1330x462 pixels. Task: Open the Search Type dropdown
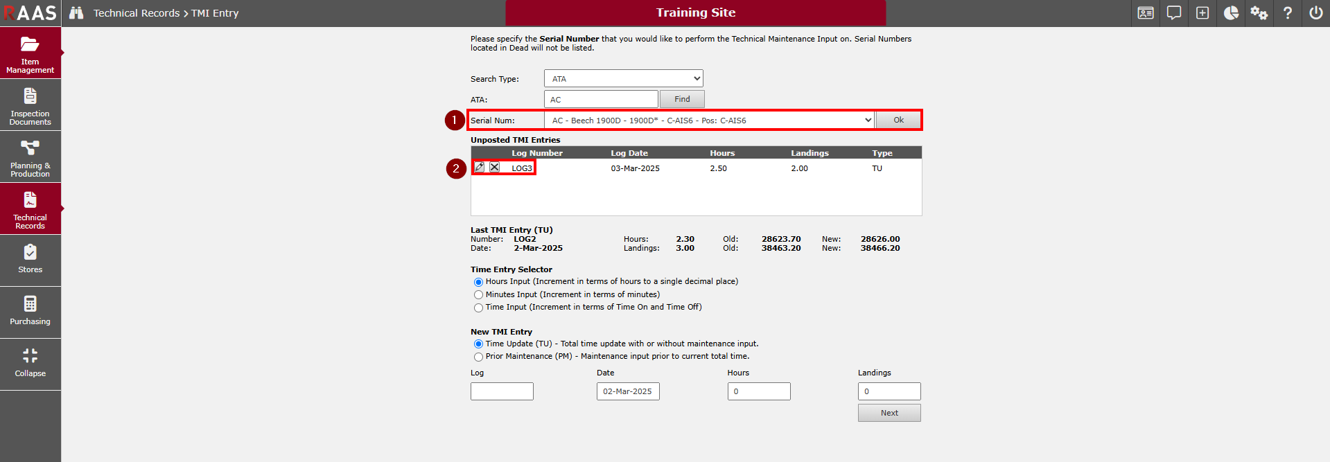coord(623,79)
